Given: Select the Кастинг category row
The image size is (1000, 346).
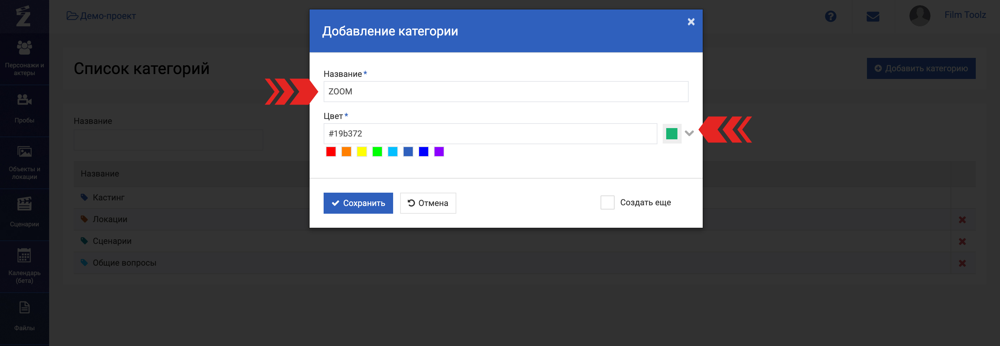Looking at the screenshot, I should 524,198.
